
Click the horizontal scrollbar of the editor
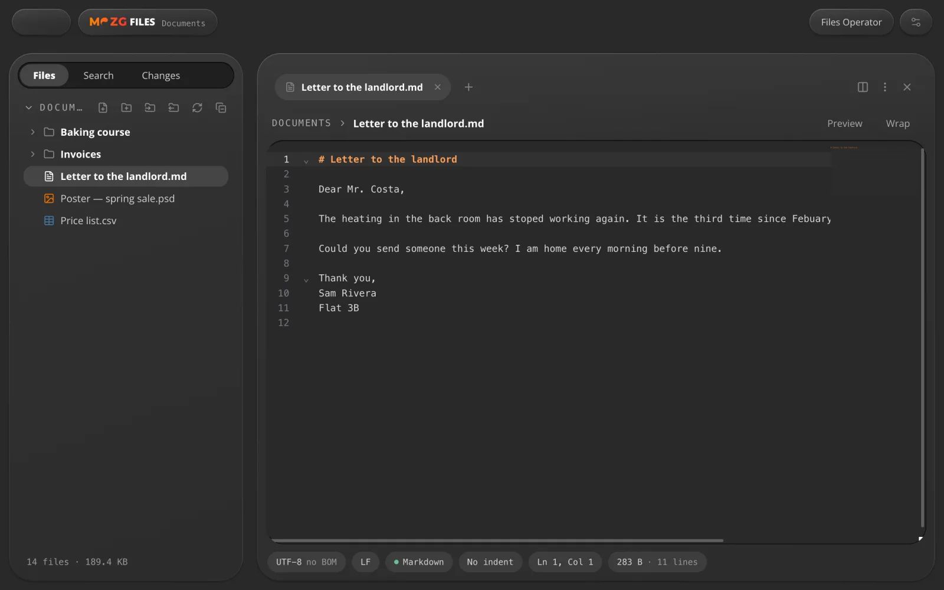click(497, 540)
